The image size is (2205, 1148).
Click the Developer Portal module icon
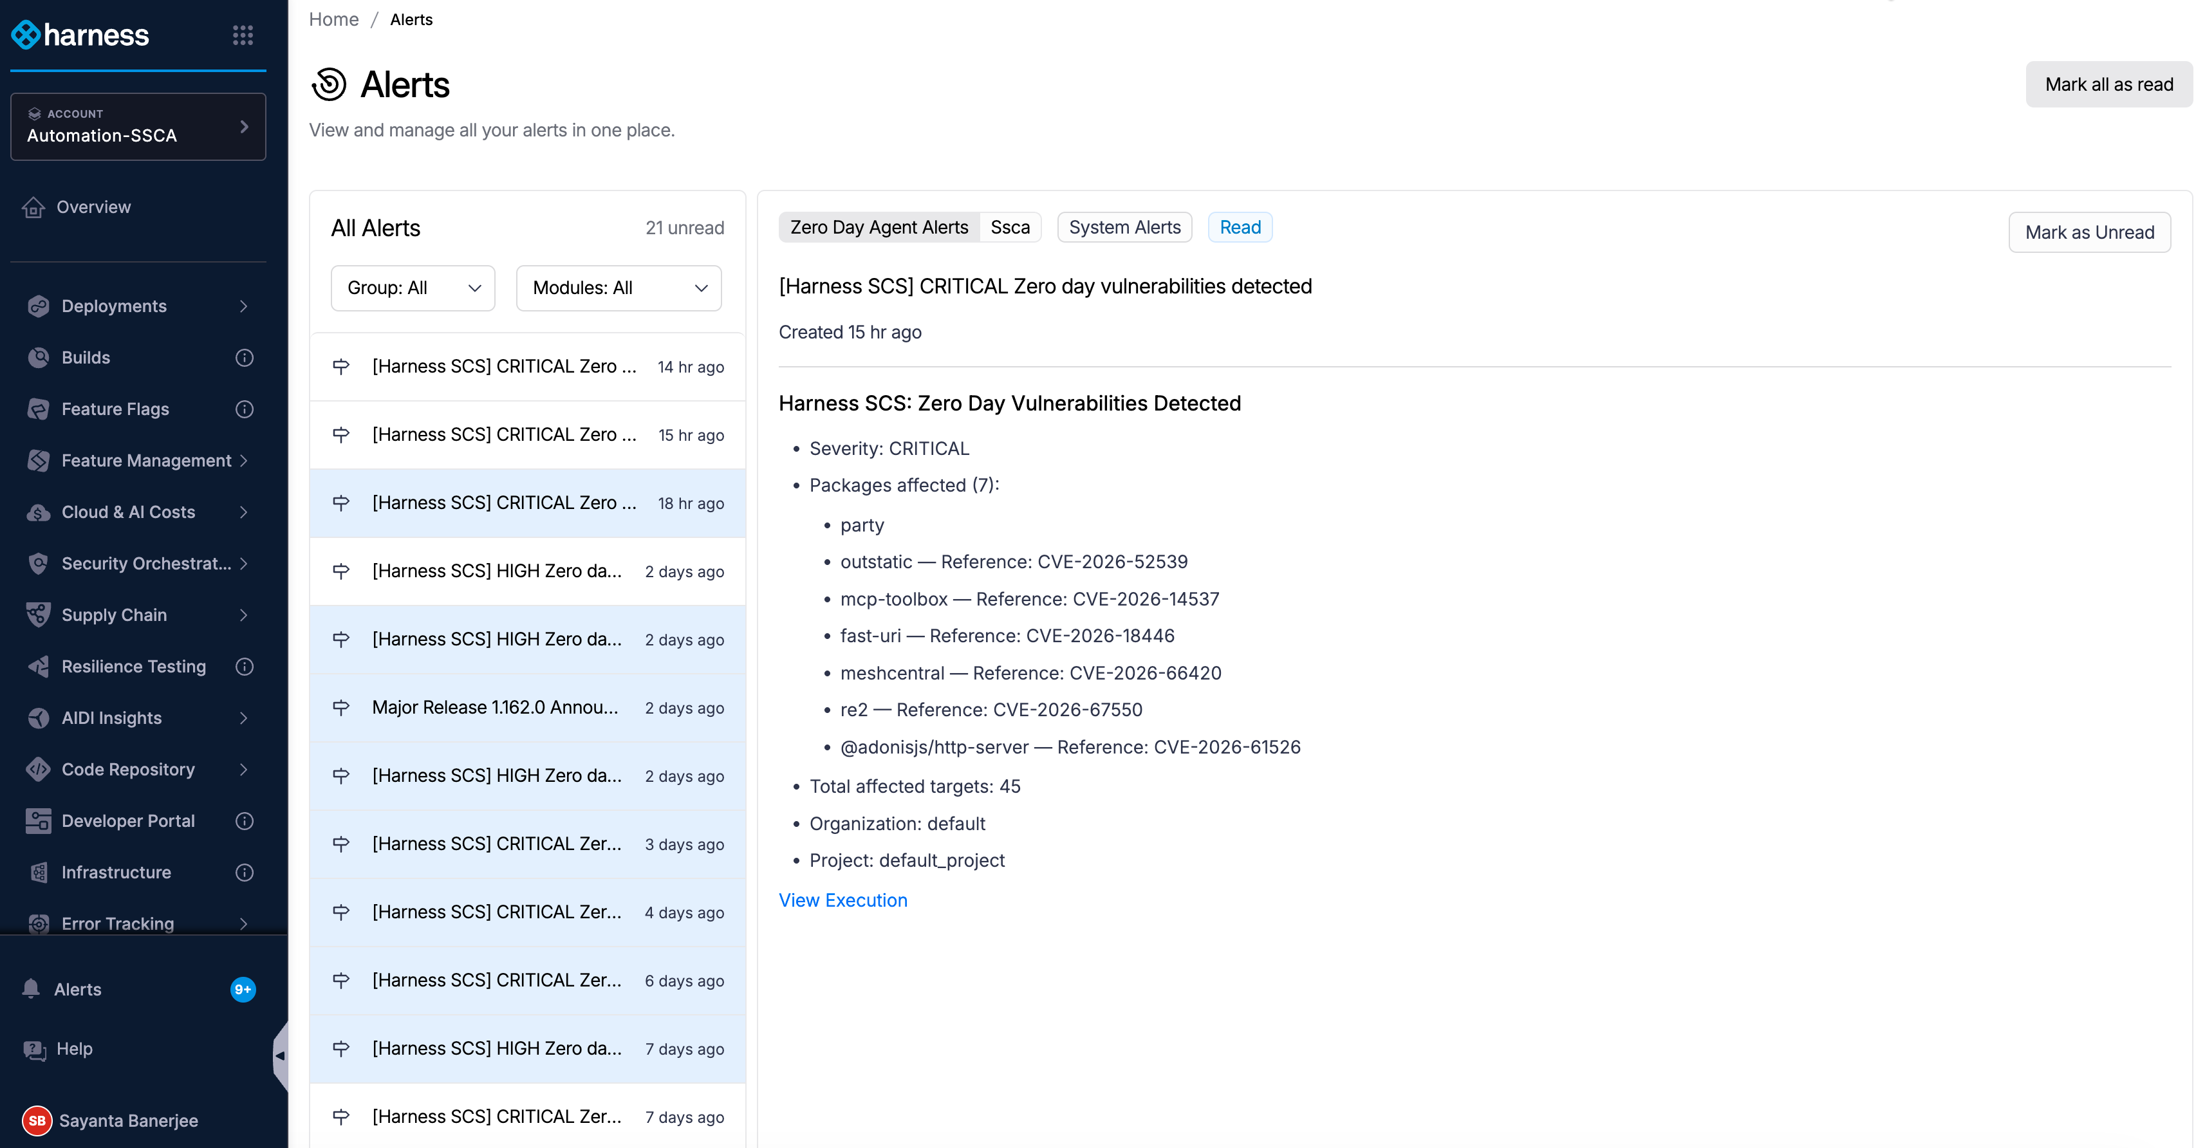click(x=39, y=821)
